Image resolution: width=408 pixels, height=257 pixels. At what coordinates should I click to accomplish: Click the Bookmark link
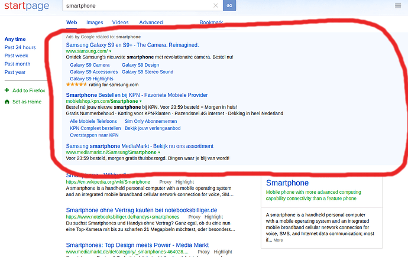(211, 22)
